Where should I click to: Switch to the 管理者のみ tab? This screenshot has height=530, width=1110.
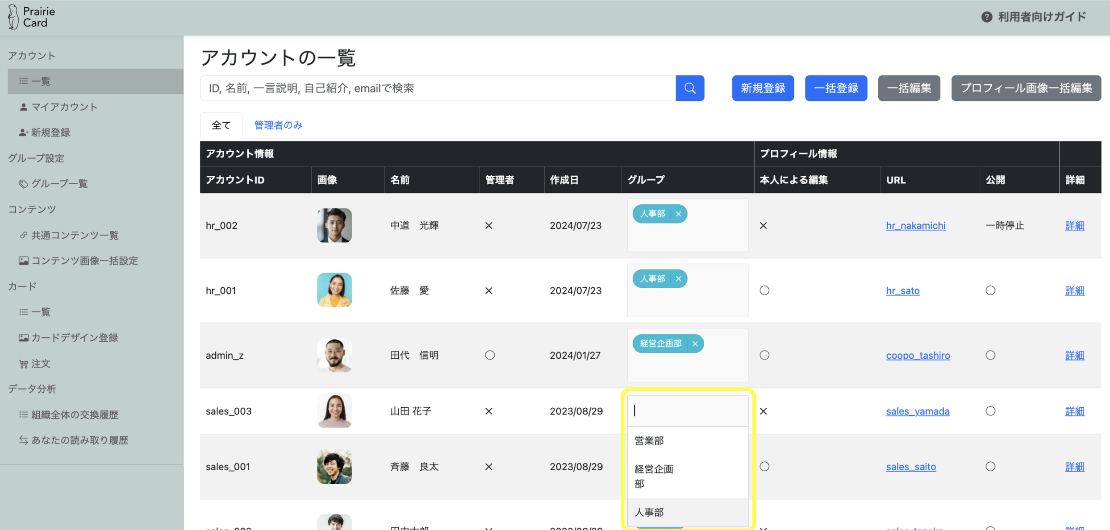pyautogui.click(x=278, y=125)
